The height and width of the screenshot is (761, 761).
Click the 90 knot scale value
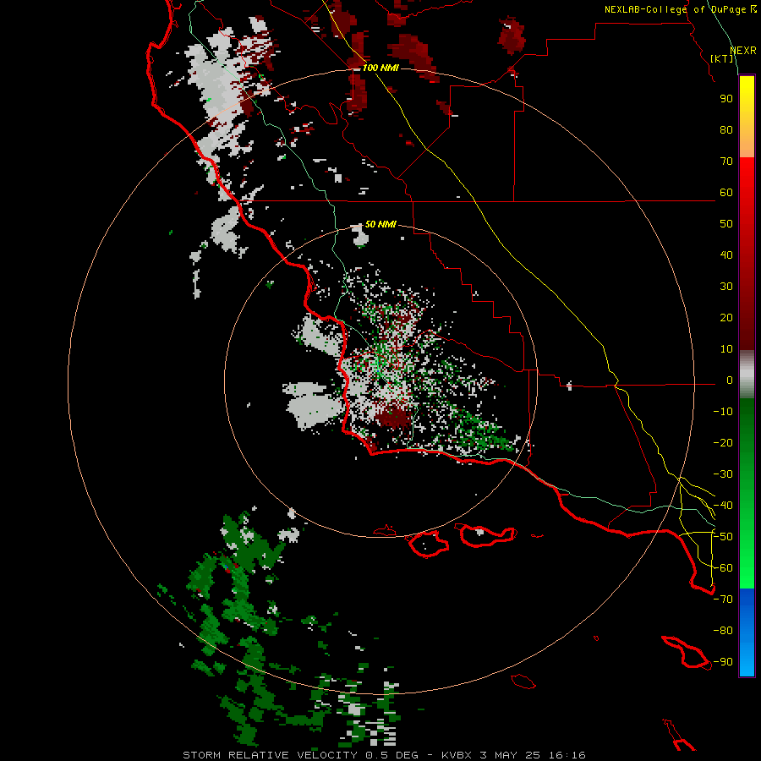[726, 99]
